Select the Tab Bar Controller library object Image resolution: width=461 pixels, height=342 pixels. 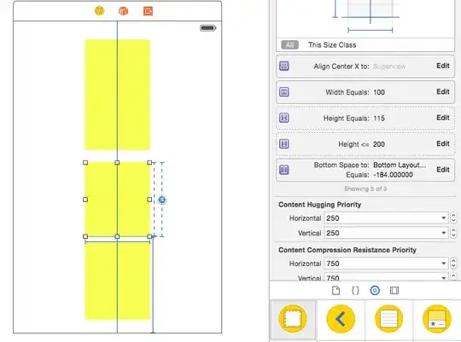[437, 319]
